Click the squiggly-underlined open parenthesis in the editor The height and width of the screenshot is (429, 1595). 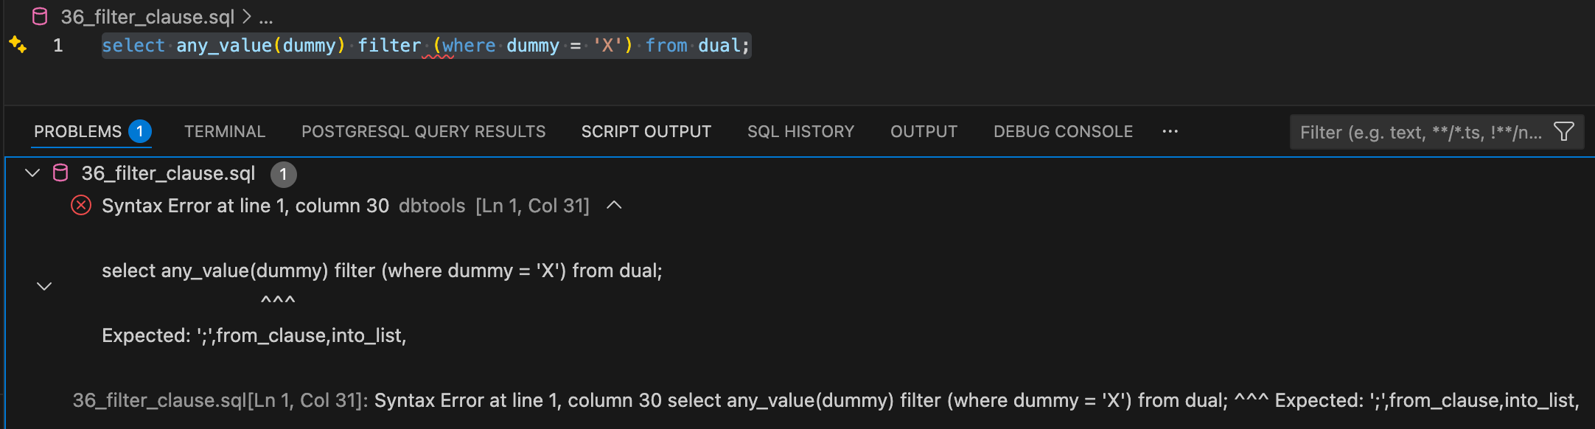[437, 46]
